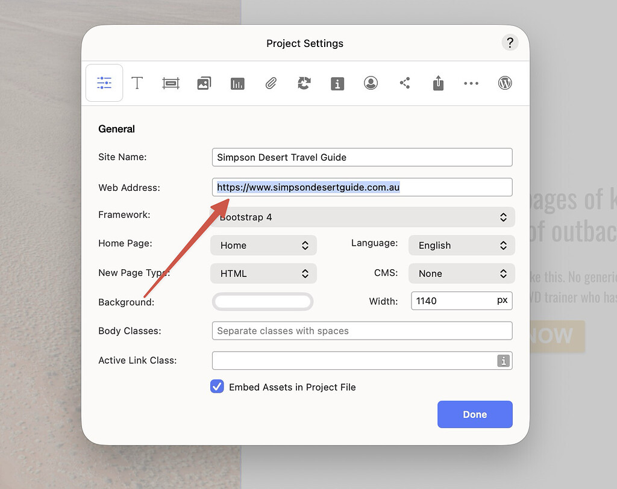Click the Site Name text field

[362, 157]
